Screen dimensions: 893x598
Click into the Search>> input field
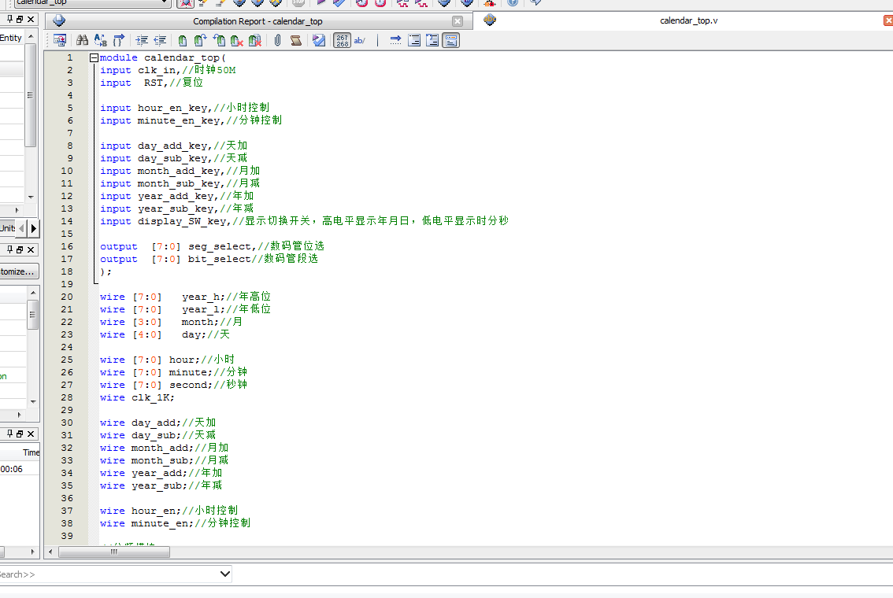pyautogui.click(x=108, y=574)
